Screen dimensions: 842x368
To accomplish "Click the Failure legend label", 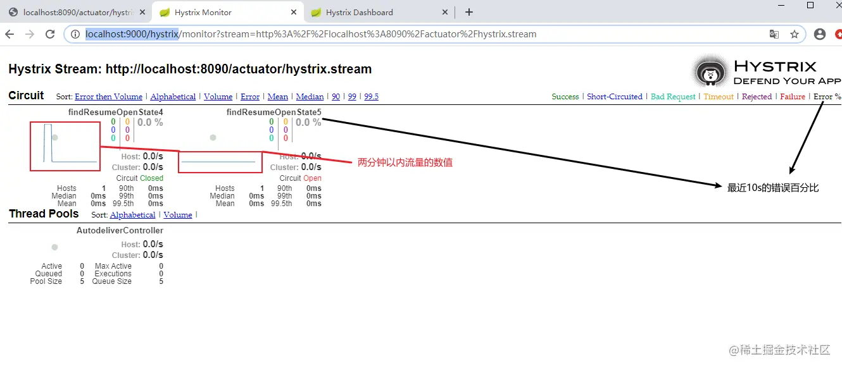I will (793, 97).
